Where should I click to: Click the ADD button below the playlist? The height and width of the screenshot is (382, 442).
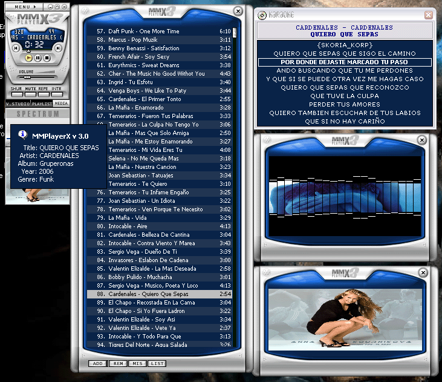pos(97,363)
